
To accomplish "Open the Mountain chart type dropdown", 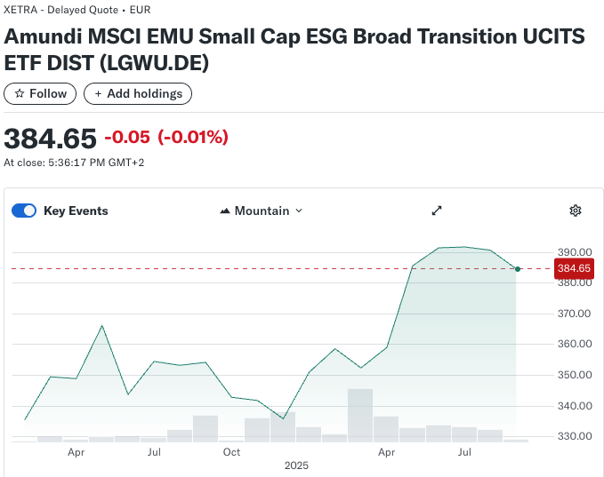I will click(261, 211).
